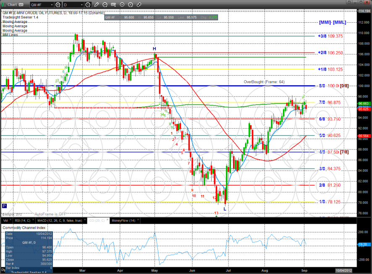Image resolution: width=372 pixels, height=274 pixels.
Task: Click the clock icon beside interval box
Action: tap(87, 5)
